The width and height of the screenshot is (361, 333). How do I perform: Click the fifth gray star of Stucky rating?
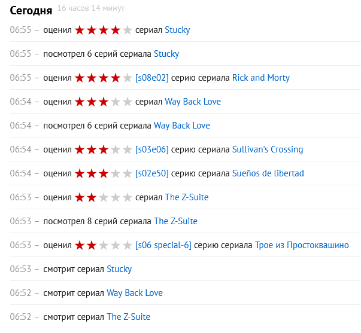pos(128,30)
